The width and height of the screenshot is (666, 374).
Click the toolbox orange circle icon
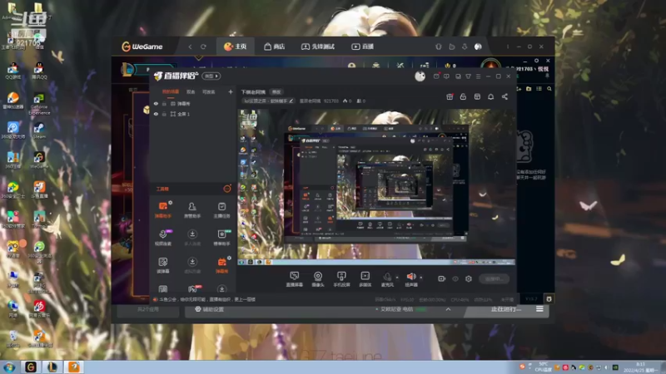(227, 189)
